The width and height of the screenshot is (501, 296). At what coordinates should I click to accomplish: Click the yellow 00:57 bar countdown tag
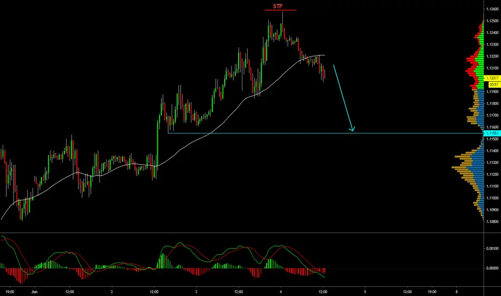pos(494,84)
